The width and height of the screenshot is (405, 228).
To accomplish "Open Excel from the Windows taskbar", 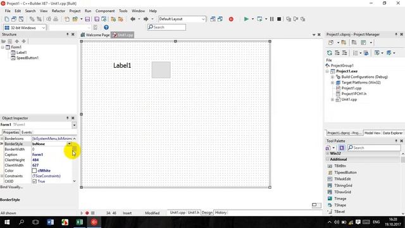I will pos(80,222).
